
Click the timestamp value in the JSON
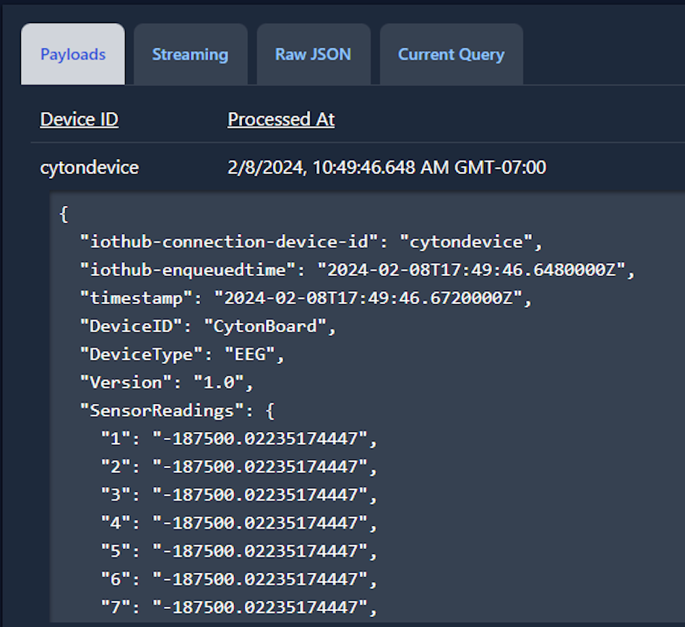[x=368, y=298]
